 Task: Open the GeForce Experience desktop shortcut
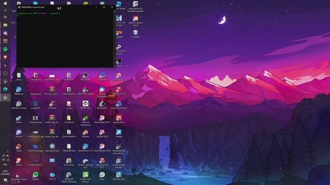(x=85, y=120)
